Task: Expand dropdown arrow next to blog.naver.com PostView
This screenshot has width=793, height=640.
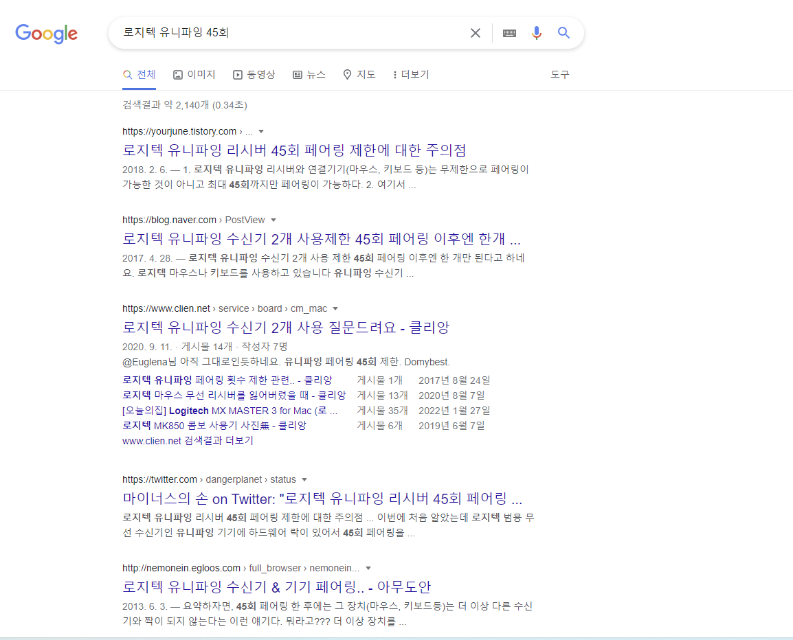Action: pyautogui.click(x=273, y=220)
